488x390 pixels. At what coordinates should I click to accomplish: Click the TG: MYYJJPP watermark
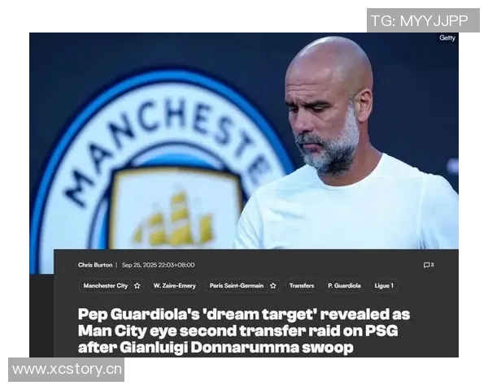click(x=423, y=20)
